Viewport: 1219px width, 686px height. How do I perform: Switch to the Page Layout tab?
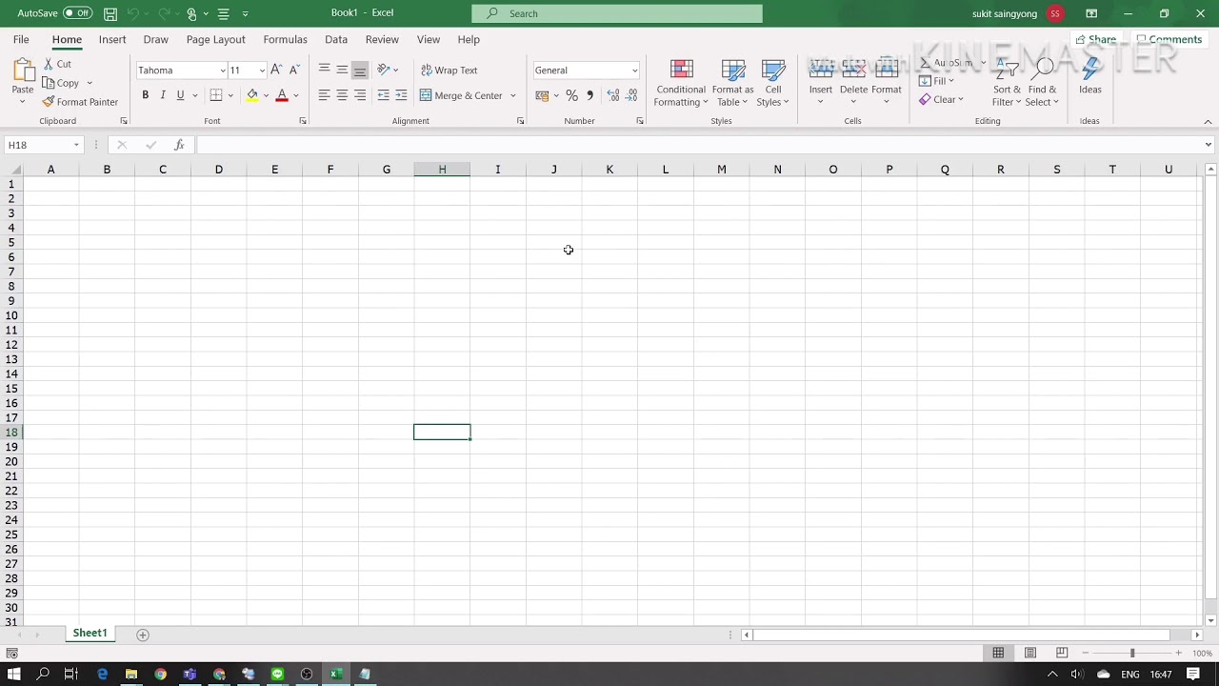pos(216,39)
